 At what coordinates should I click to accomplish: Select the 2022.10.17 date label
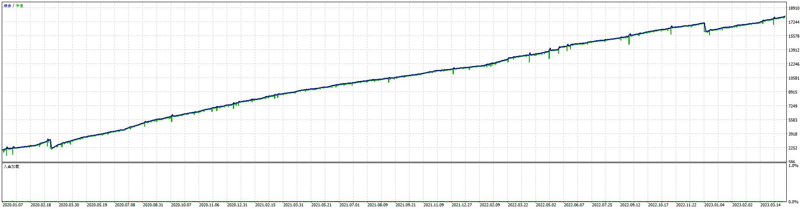point(658,205)
